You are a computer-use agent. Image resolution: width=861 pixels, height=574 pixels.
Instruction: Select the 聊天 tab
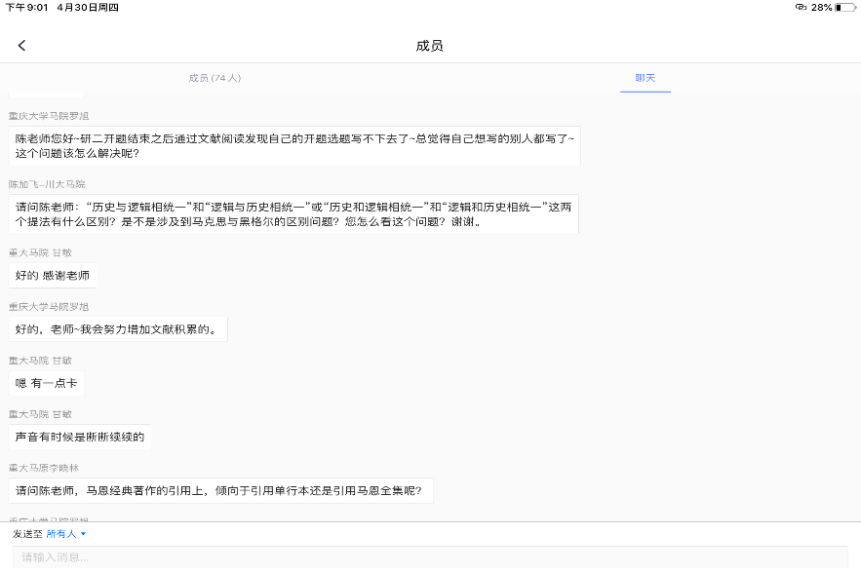point(645,78)
